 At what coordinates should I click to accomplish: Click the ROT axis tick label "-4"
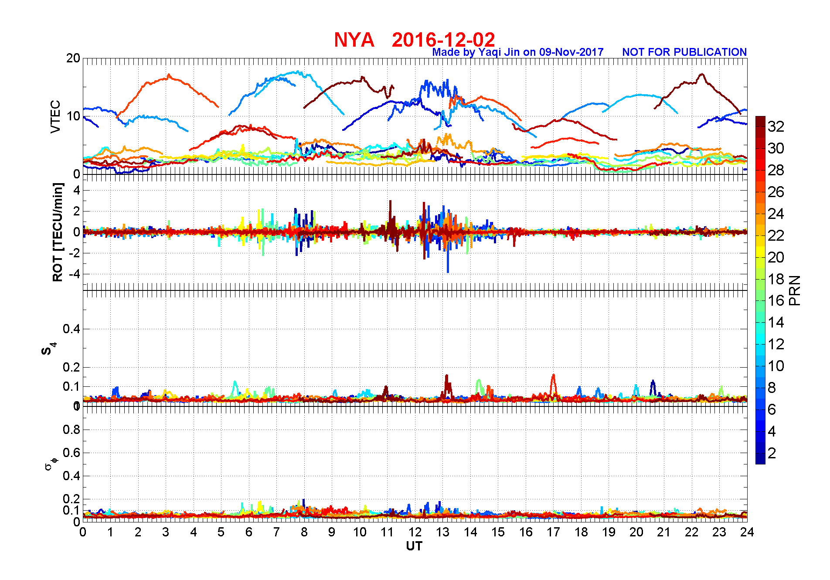click(x=75, y=274)
